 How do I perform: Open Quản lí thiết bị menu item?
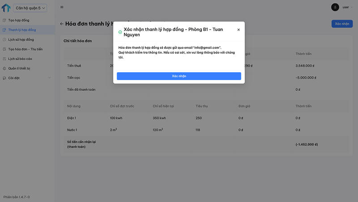click(x=27, y=68)
